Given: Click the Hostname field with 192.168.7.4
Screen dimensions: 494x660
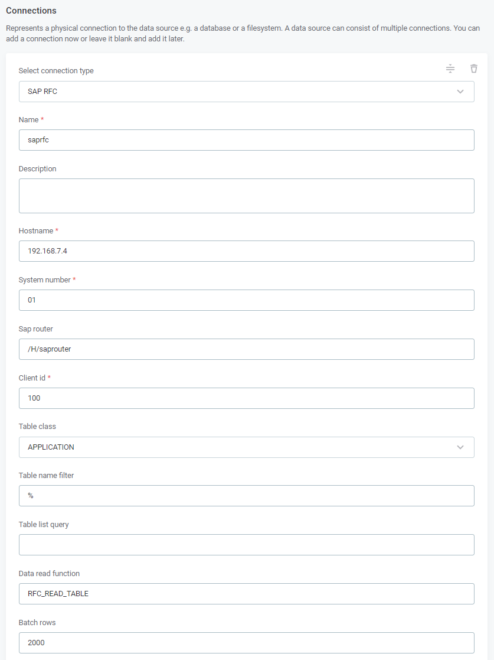Looking at the screenshot, I should point(246,251).
